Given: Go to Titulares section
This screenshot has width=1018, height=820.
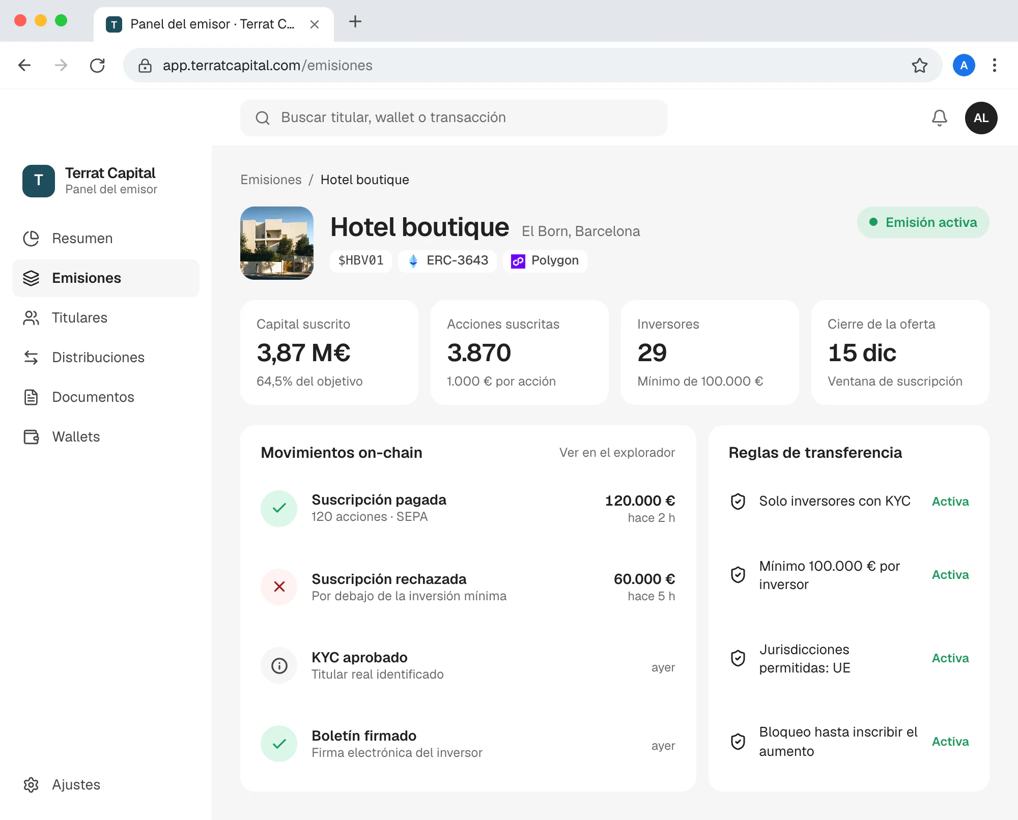Looking at the screenshot, I should (106, 318).
